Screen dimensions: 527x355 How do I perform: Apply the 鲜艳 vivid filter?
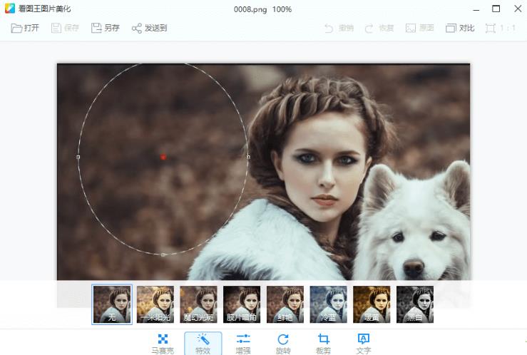tap(285, 304)
